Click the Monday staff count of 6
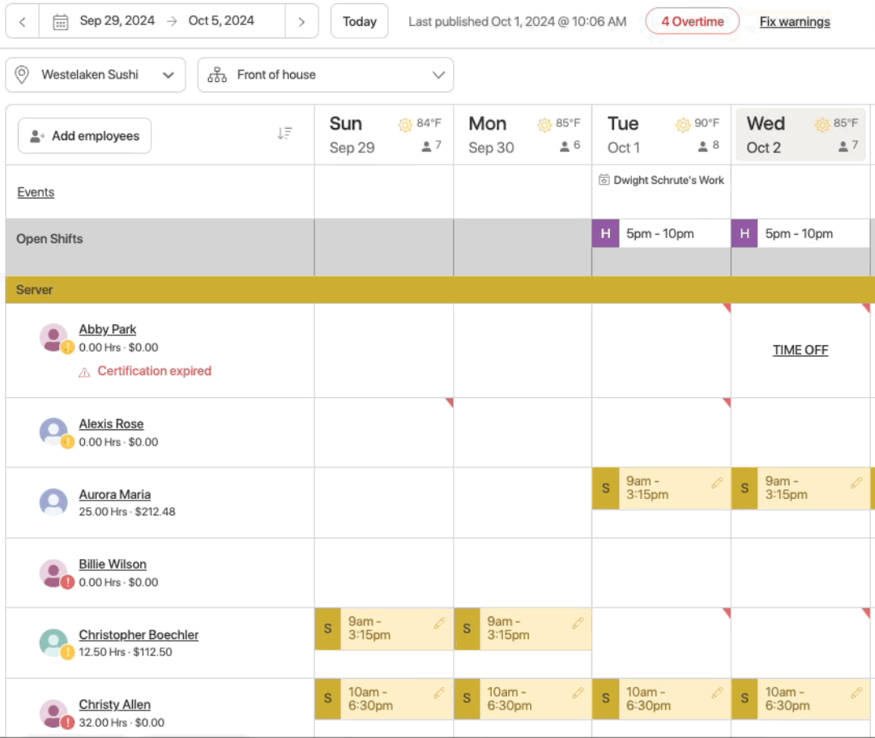 pyautogui.click(x=570, y=146)
